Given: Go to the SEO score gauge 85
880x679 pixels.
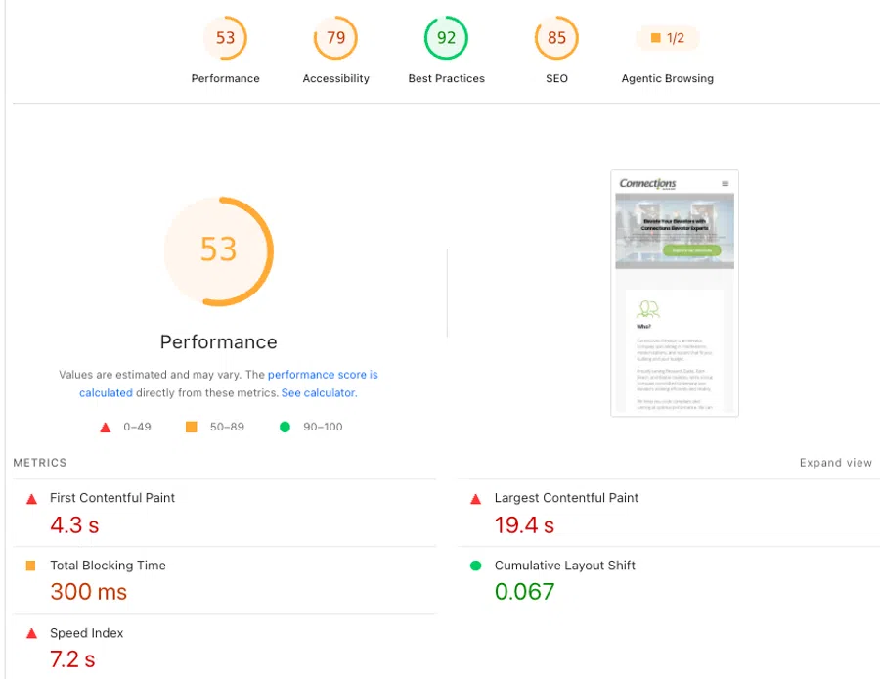Looking at the screenshot, I should tap(556, 37).
